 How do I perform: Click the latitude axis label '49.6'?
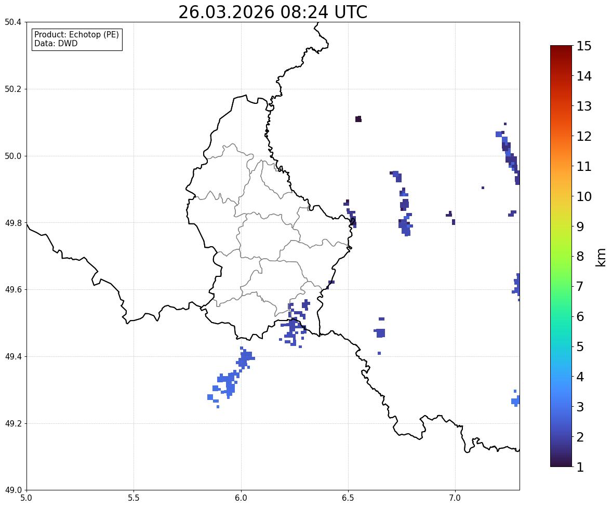coord(13,289)
